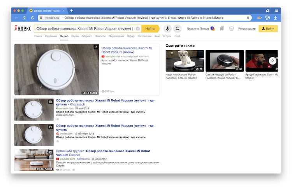Click the Найти search button

(150, 29)
